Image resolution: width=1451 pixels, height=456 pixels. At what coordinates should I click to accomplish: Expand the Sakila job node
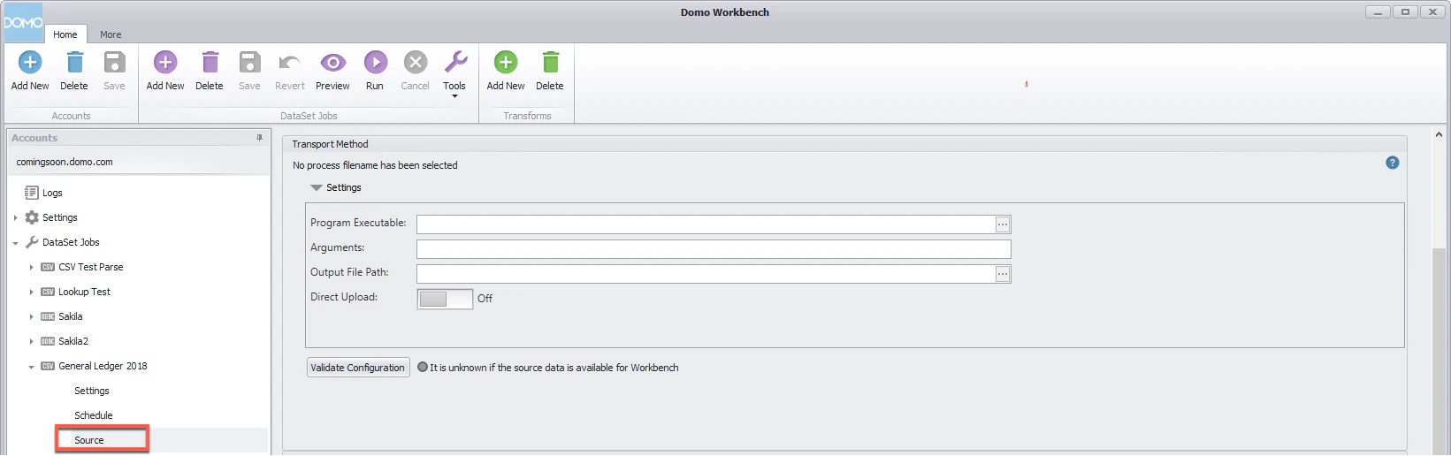31,316
